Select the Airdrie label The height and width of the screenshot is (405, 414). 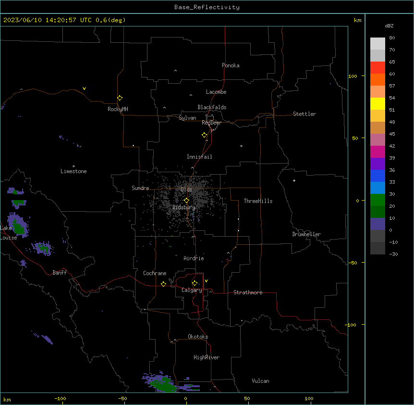pyautogui.click(x=194, y=258)
